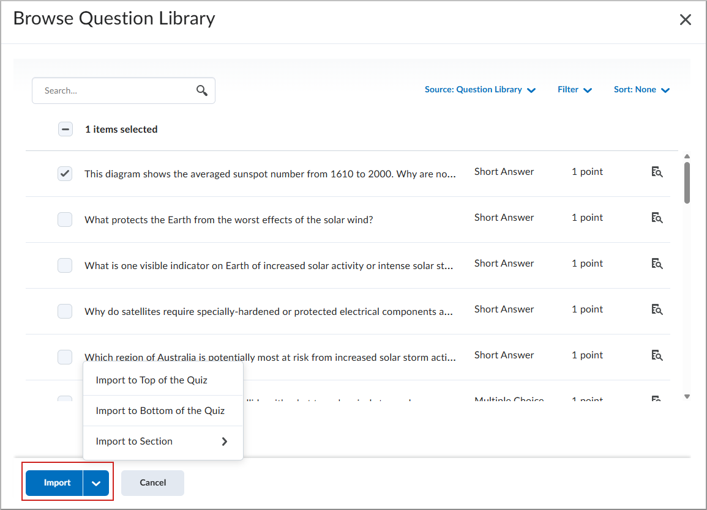Preview the satellites hardened components question
707x510 pixels.
click(x=657, y=309)
